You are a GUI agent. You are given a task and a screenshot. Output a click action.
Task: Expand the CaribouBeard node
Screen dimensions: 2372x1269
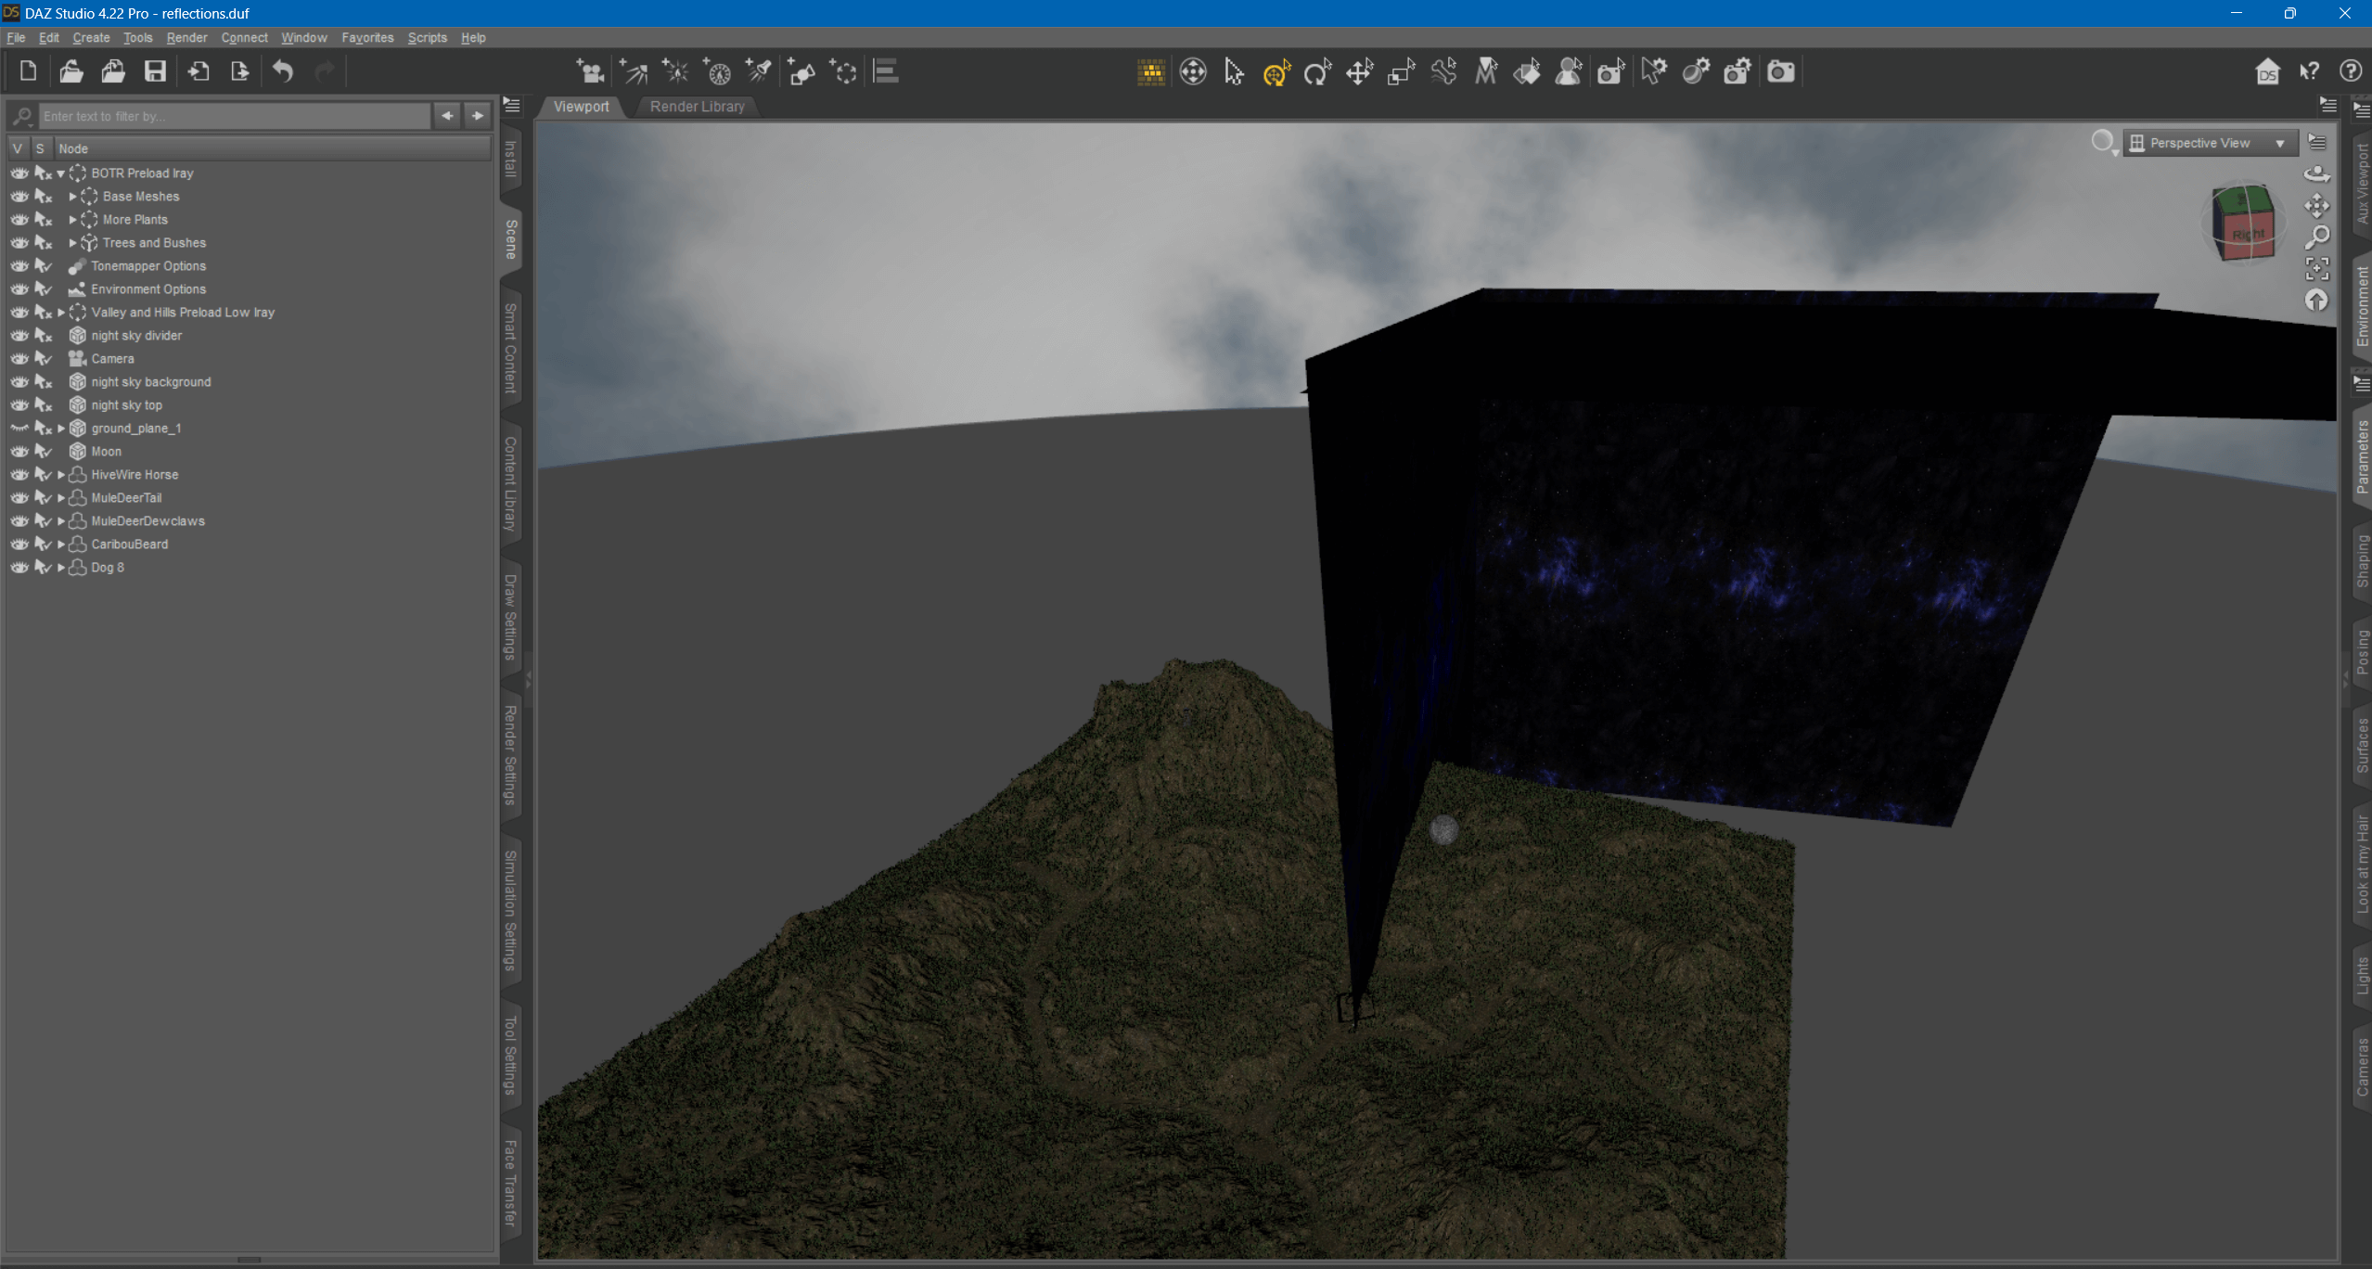[x=61, y=545]
